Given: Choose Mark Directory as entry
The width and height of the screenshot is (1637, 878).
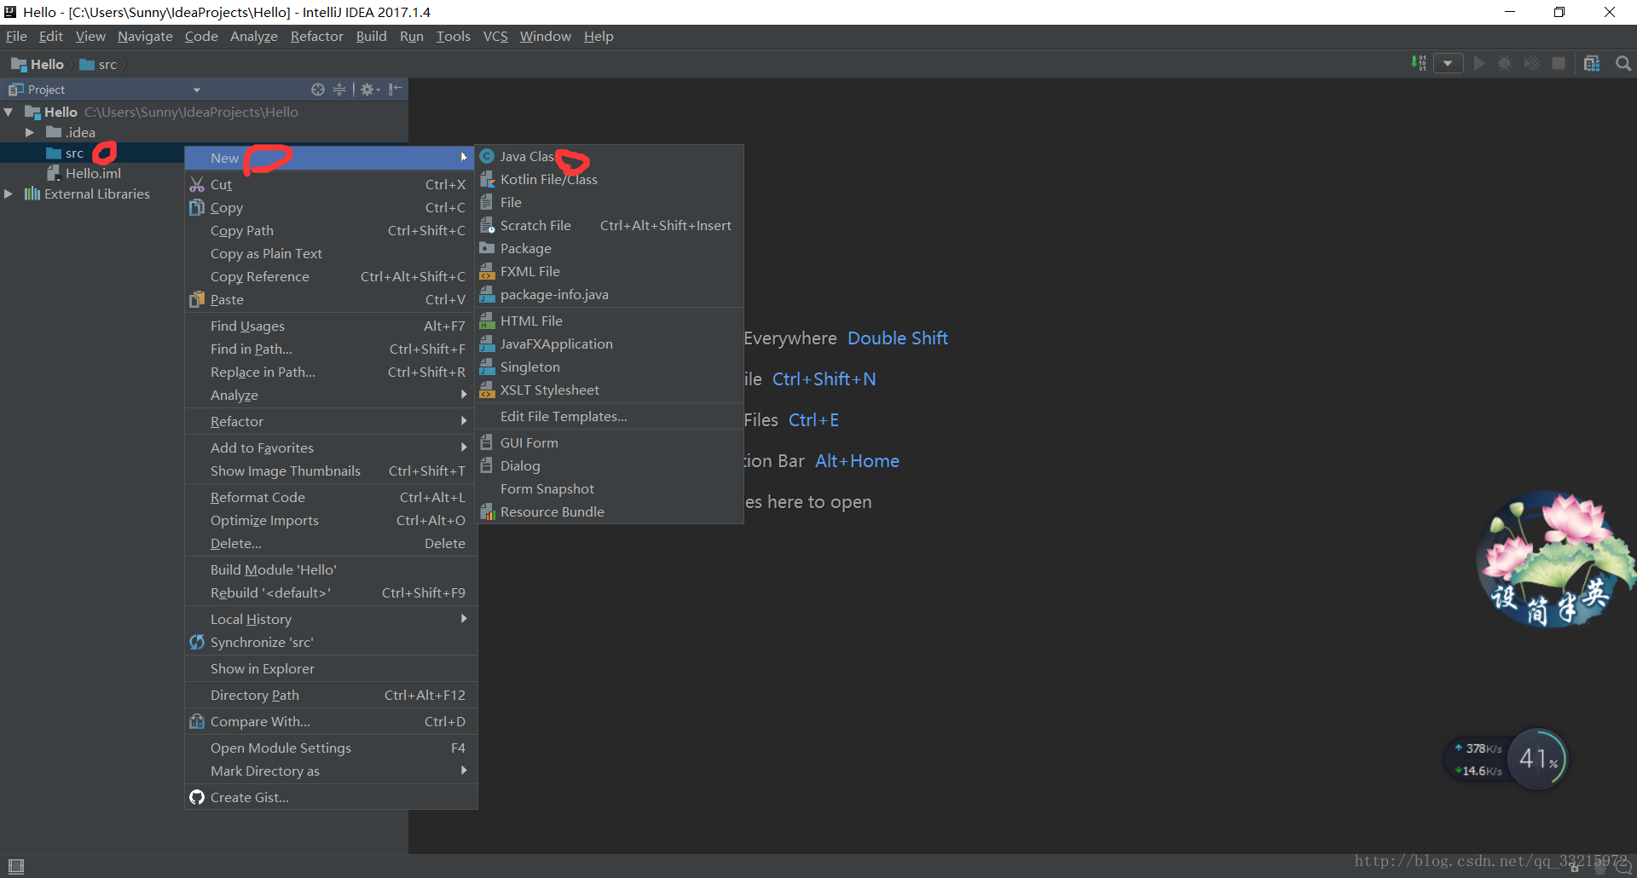Looking at the screenshot, I should pyautogui.click(x=331, y=771).
